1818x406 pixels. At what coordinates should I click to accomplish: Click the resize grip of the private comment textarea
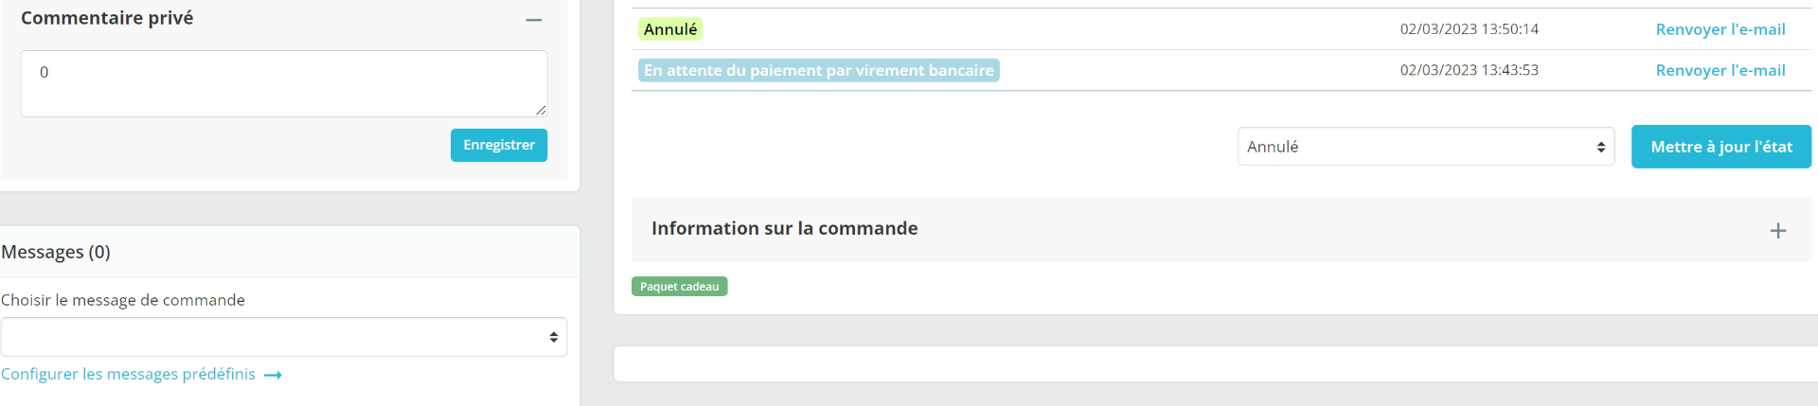(541, 110)
